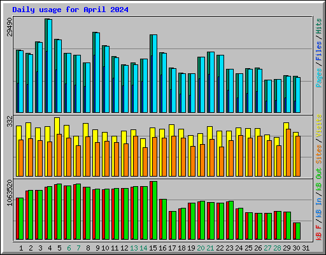Click the "Daily usage for April 2024" title
The height and width of the screenshot is (255, 326).
click(x=70, y=10)
